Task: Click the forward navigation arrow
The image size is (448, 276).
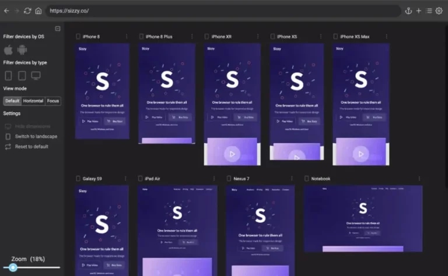Action: coord(16,11)
